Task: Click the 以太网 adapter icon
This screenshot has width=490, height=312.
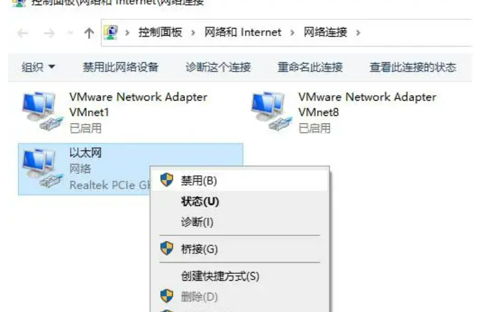Action: click(43, 169)
